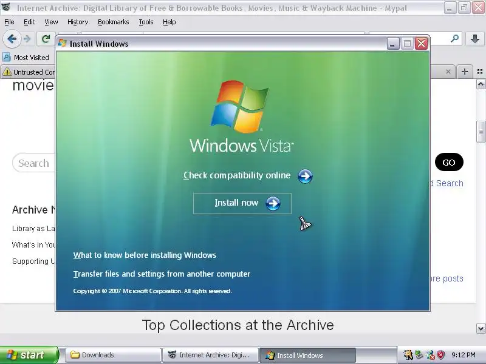This screenshot has width=486, height=364.
Task: Click the browser search magnifier icon
Action: (454, 39)
